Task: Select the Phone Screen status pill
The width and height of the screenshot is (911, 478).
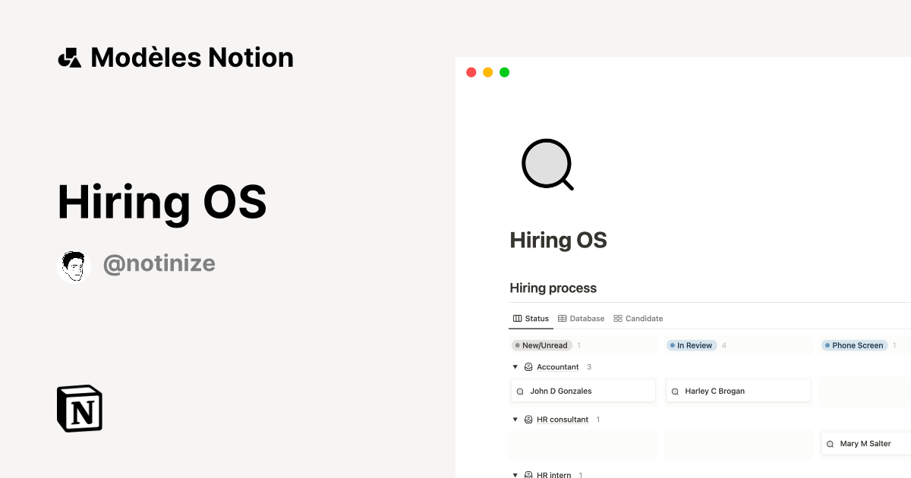Action: pos(854,345)
